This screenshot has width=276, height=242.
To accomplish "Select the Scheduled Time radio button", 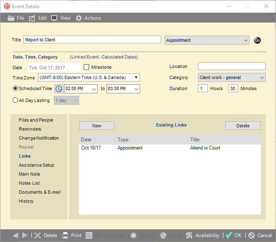I will tap(16, 88).
